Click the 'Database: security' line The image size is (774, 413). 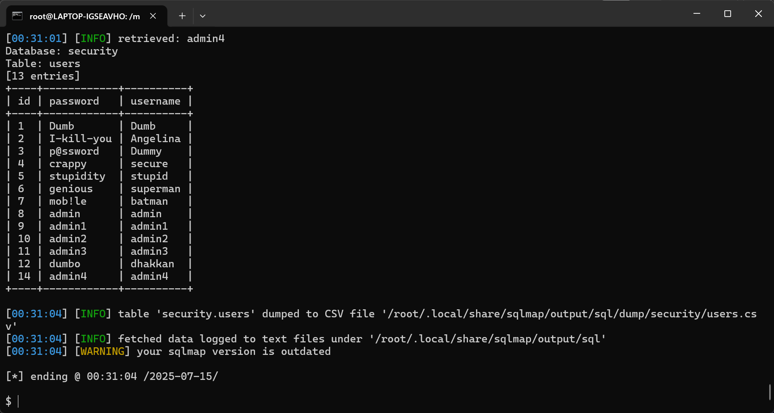tap(62, 51)
